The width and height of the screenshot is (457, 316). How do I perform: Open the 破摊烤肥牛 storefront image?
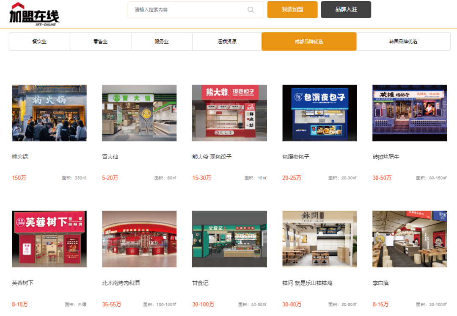410,113
